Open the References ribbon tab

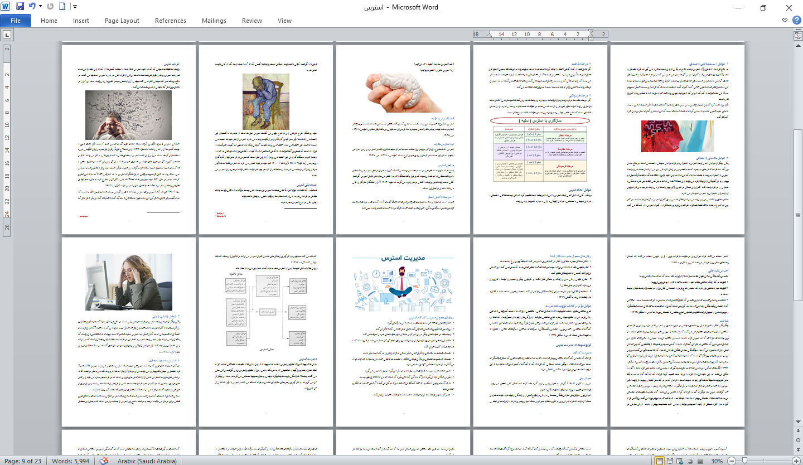coord(171,21)
